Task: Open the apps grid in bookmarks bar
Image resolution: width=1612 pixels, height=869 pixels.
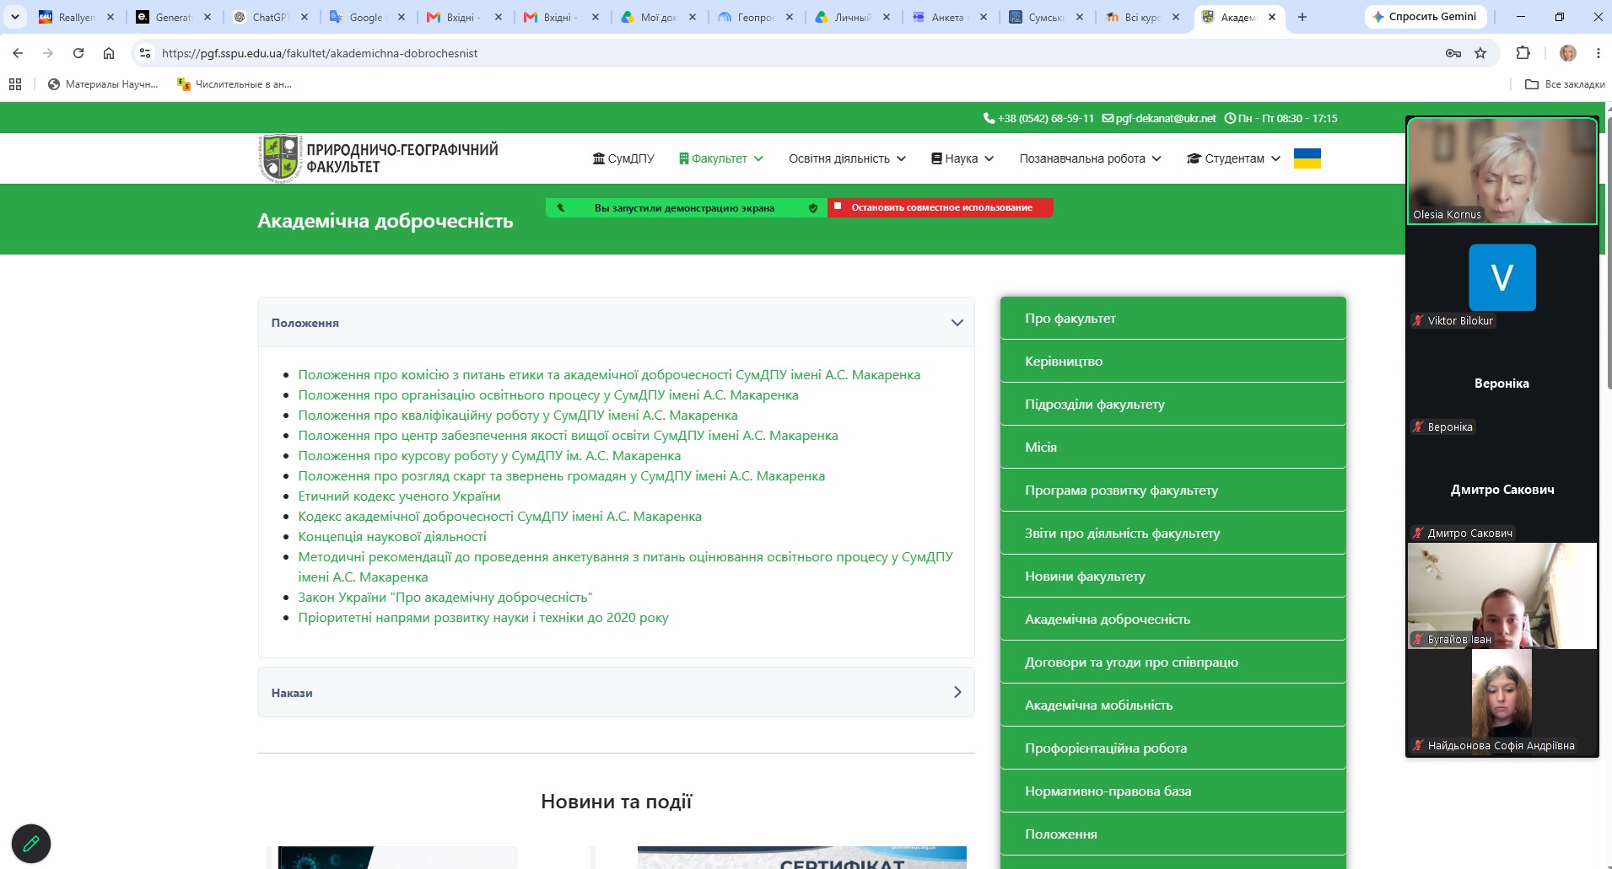Action: pos(15,84)
